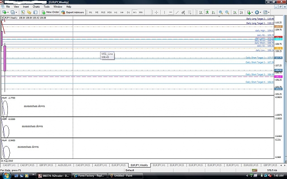Screen dimensions: 287x179
Task: Click the New Order button
Action: click(51, 12)
